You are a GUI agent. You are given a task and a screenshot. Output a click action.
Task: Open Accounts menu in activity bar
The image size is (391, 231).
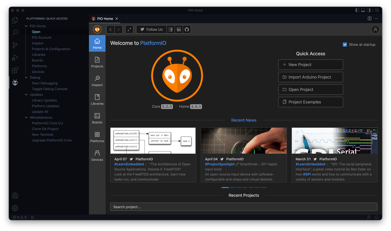[15, 196]
